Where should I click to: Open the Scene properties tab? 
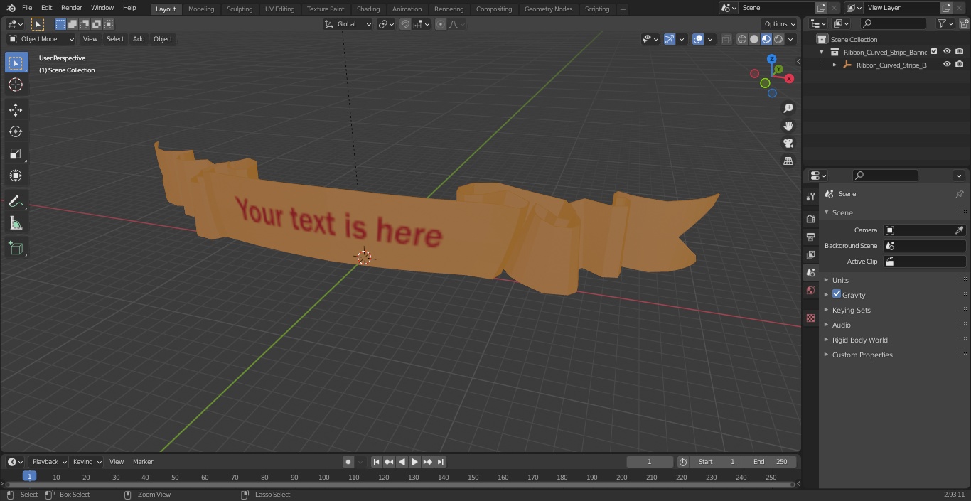click(810, 272)
